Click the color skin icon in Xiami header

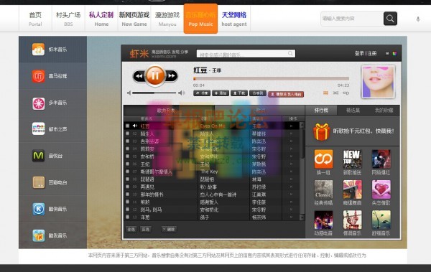click(x=394, y=54)
